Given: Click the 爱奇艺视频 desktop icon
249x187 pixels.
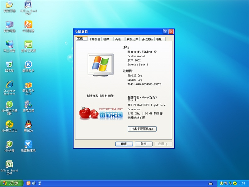Looking at the screenshot, I should click(x=28, y=45).
